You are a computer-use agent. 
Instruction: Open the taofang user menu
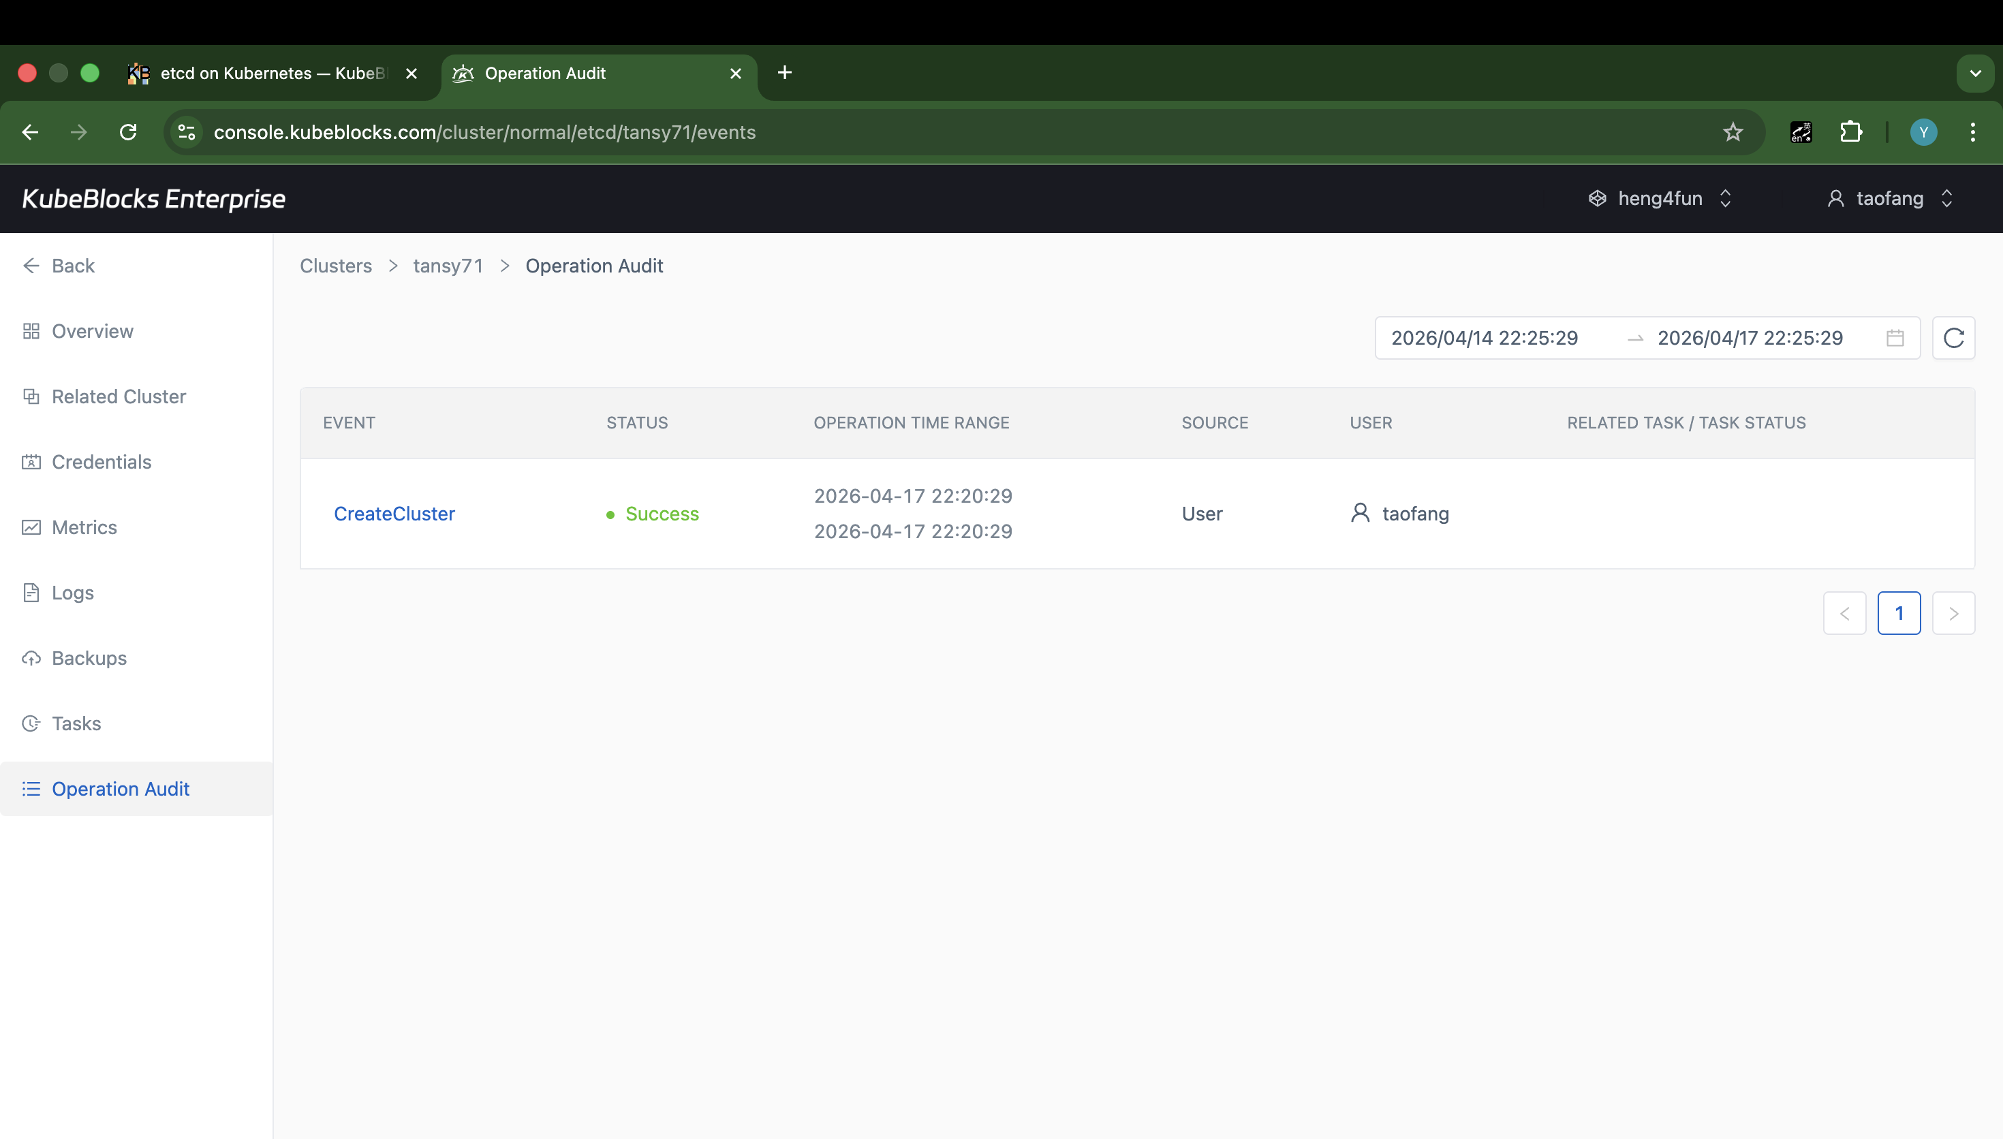1890,199
